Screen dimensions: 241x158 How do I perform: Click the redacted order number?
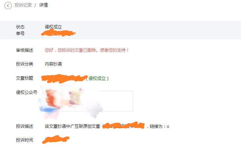(x=59, y=33)
